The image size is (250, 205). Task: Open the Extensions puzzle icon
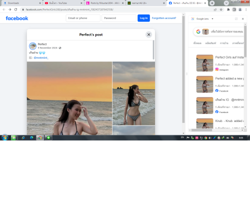[x=228, y=9]
